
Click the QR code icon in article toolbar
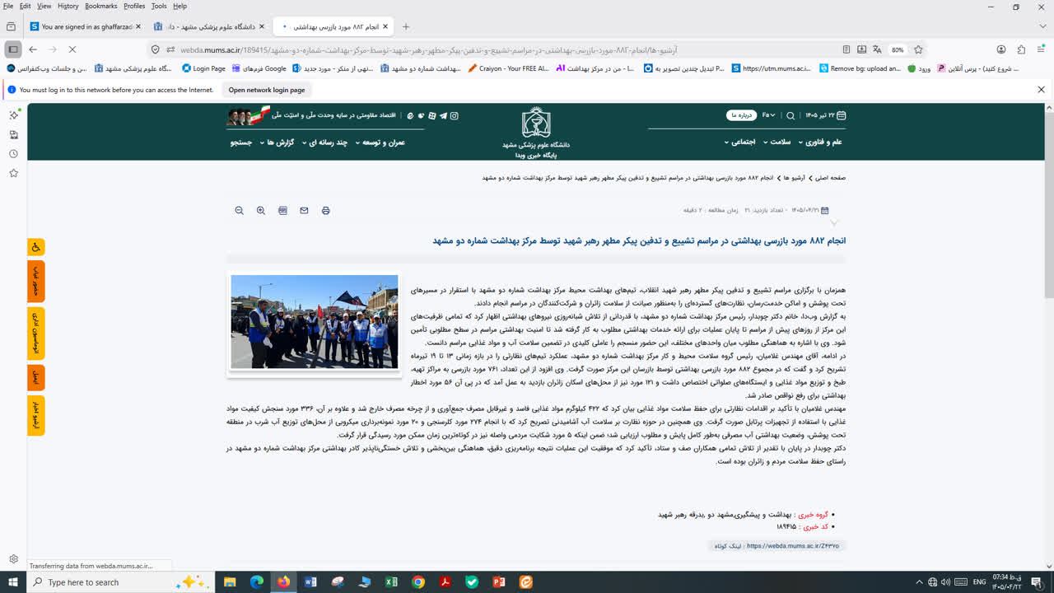(282, 211)
